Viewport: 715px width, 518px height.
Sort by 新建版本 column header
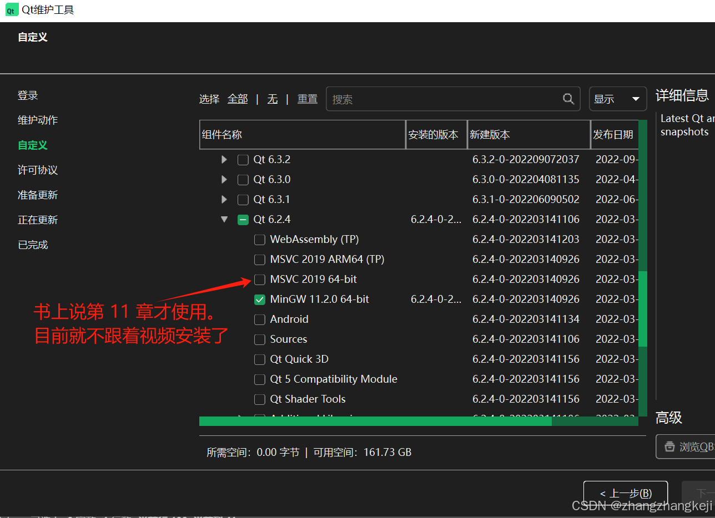coord(529,135)
